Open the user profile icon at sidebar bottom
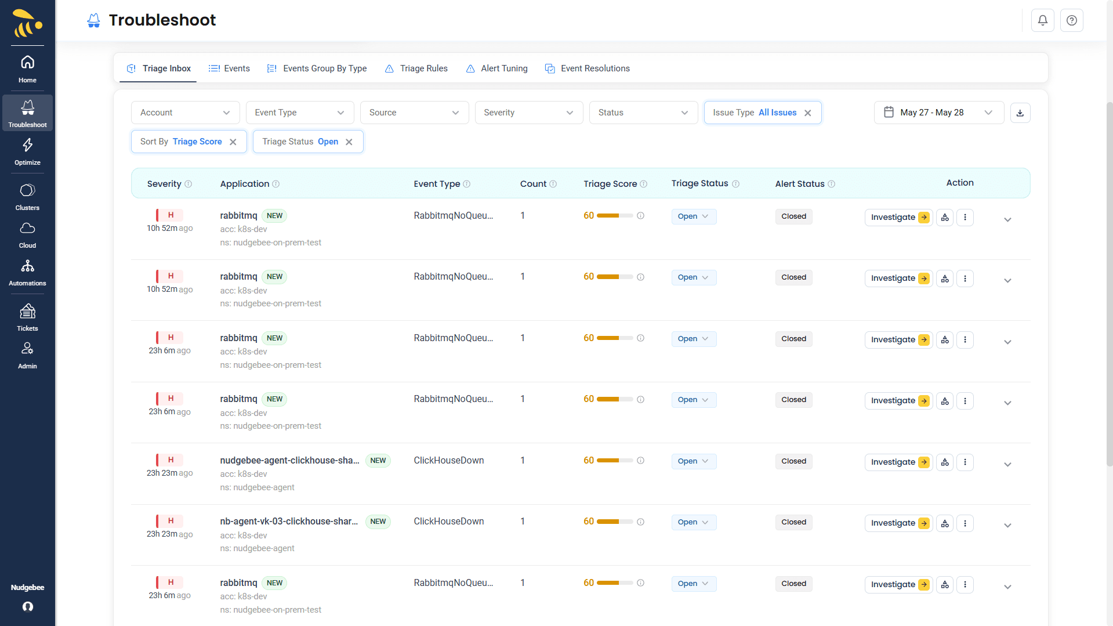The width and height of the screenshot is (1113, 626). [x=27, y=606]
